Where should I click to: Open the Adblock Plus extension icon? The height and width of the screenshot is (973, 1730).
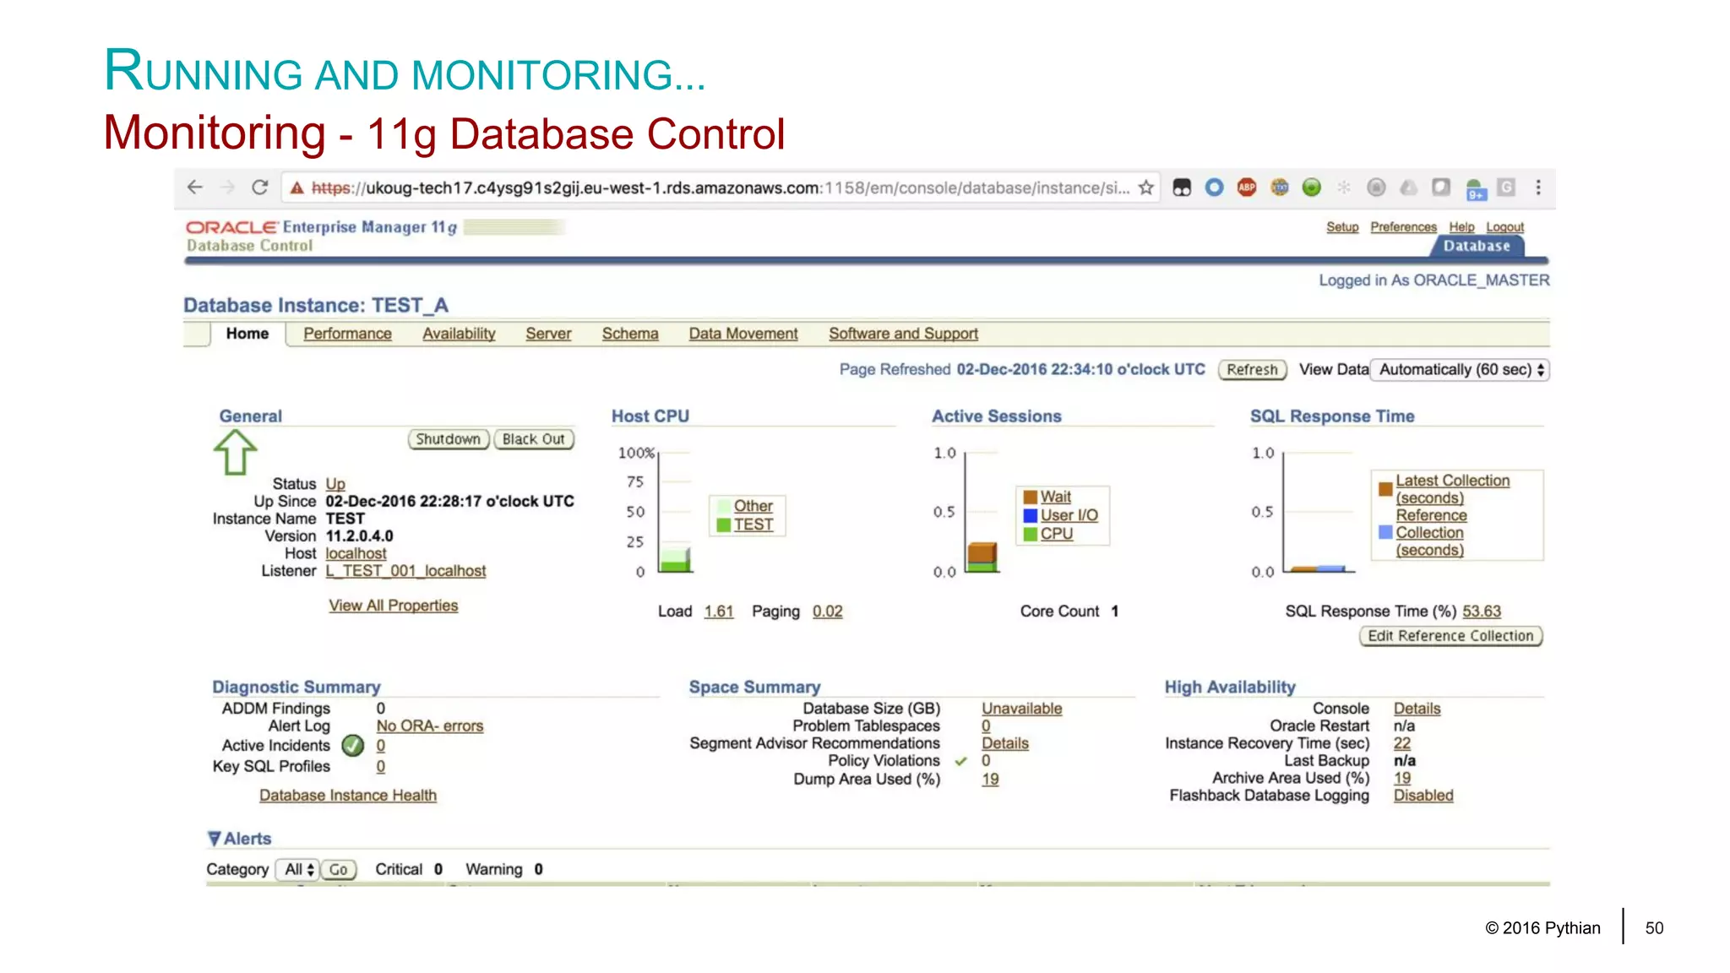tap(1246, 188)
